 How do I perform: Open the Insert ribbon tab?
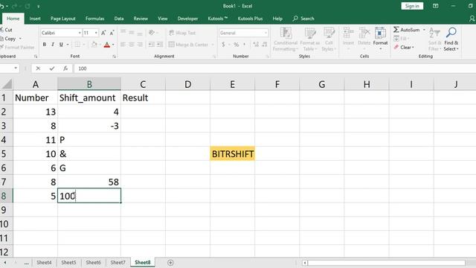pyautogui.click(x=35, y=19)
